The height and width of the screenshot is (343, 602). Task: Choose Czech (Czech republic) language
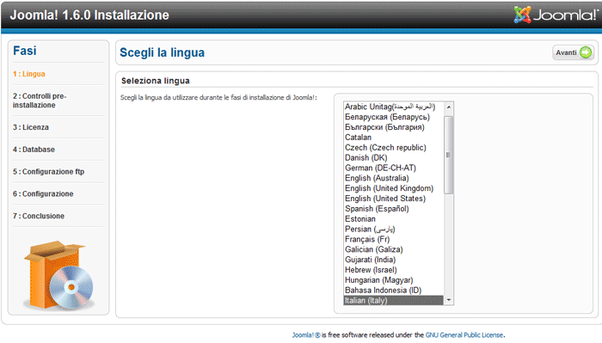click(394, 147)
